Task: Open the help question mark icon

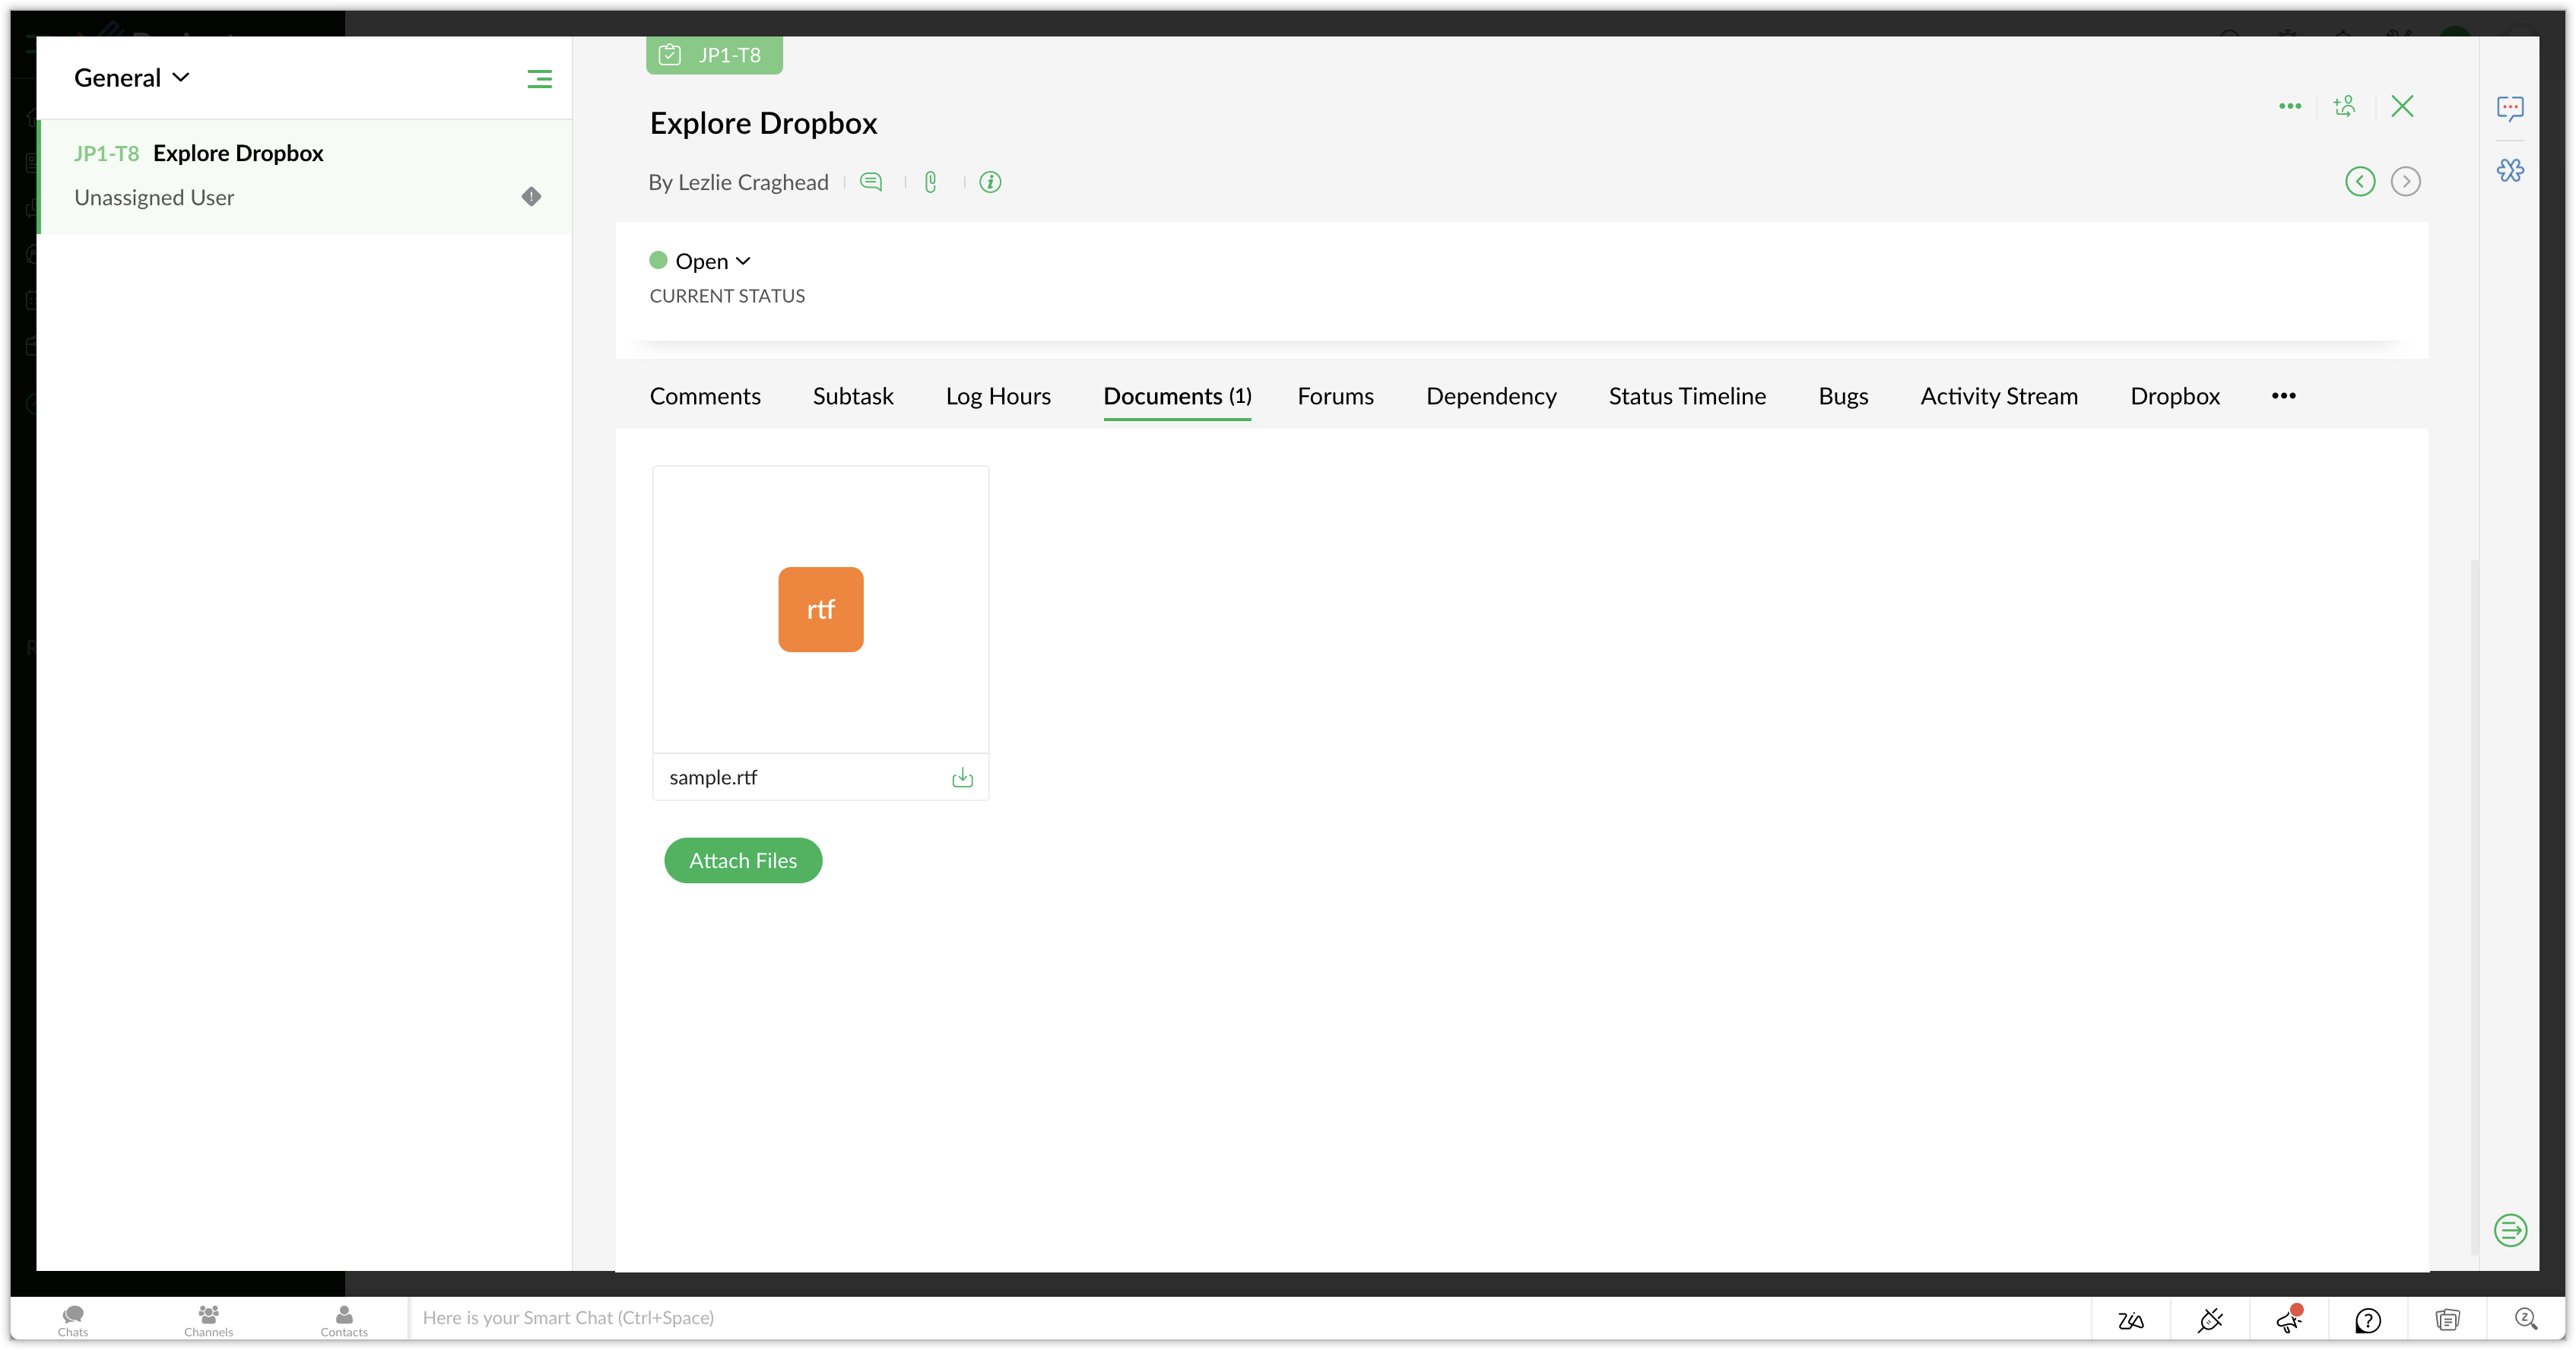Action: coord(2367,1320)
